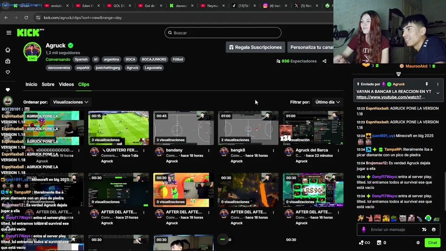Click the BOCAJUNIORS tag
The height and width of the screenshot is (251, 446).
[154, 59]
